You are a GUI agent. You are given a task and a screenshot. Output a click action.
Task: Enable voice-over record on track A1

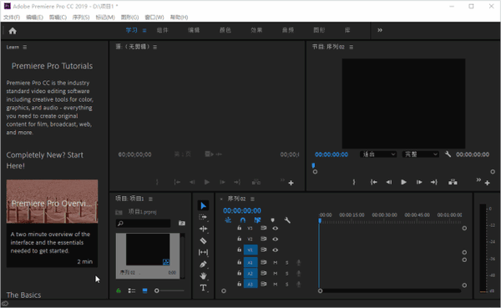(x=298, y=263)
